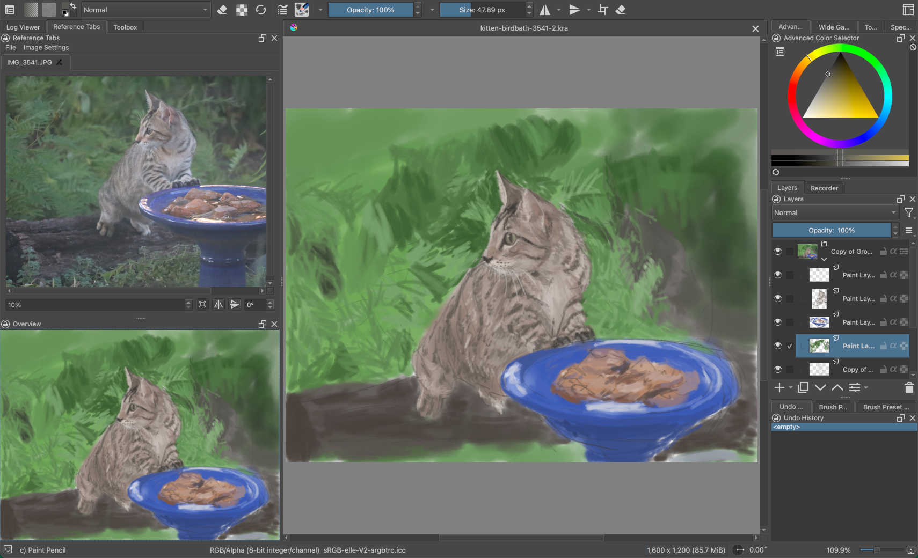Uncheck the selected Paint Layer checkbox
The height and width of the screenshot is (558, 918).
click(790, 346)
